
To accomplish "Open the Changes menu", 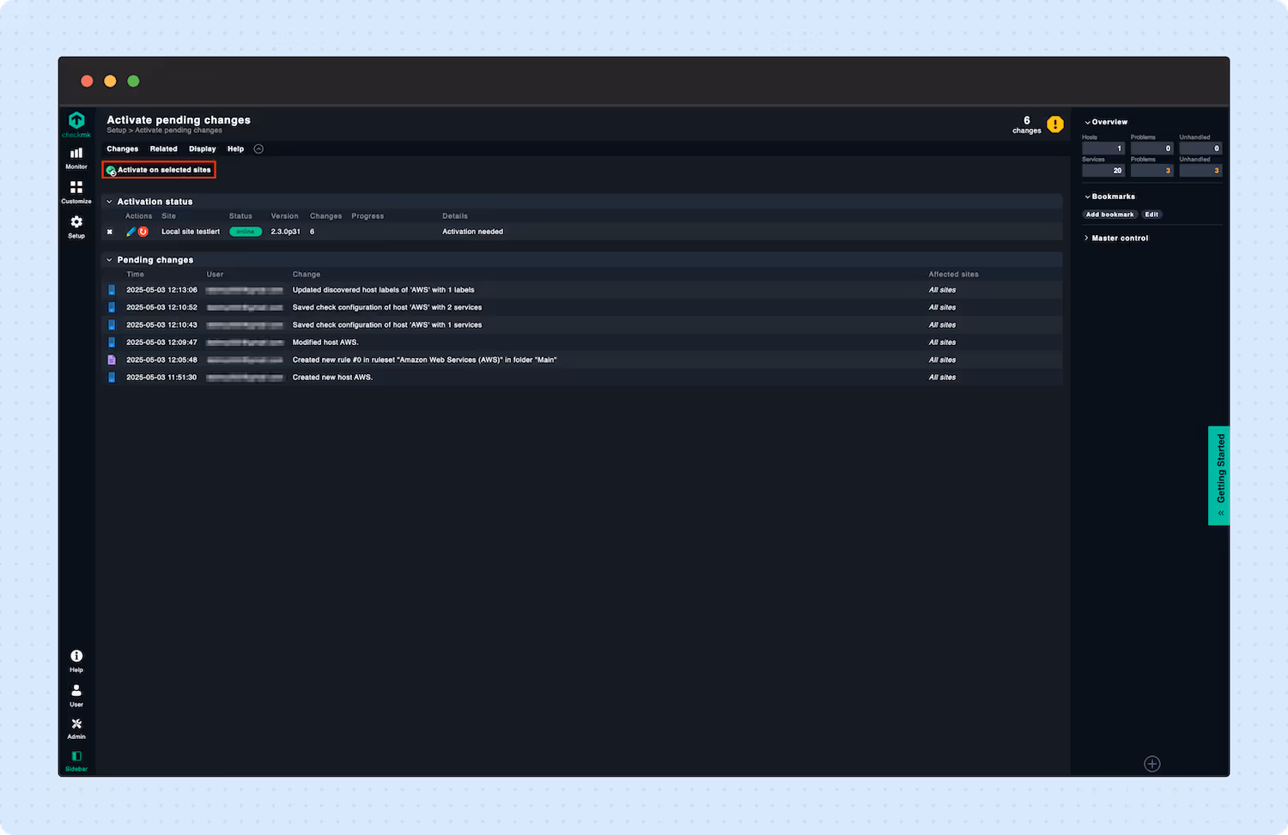I will 122,148.
